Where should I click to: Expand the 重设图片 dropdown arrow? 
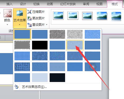pyautogui.click(x=47, y=25)
